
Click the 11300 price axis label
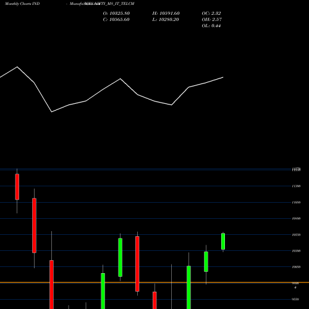296,186
